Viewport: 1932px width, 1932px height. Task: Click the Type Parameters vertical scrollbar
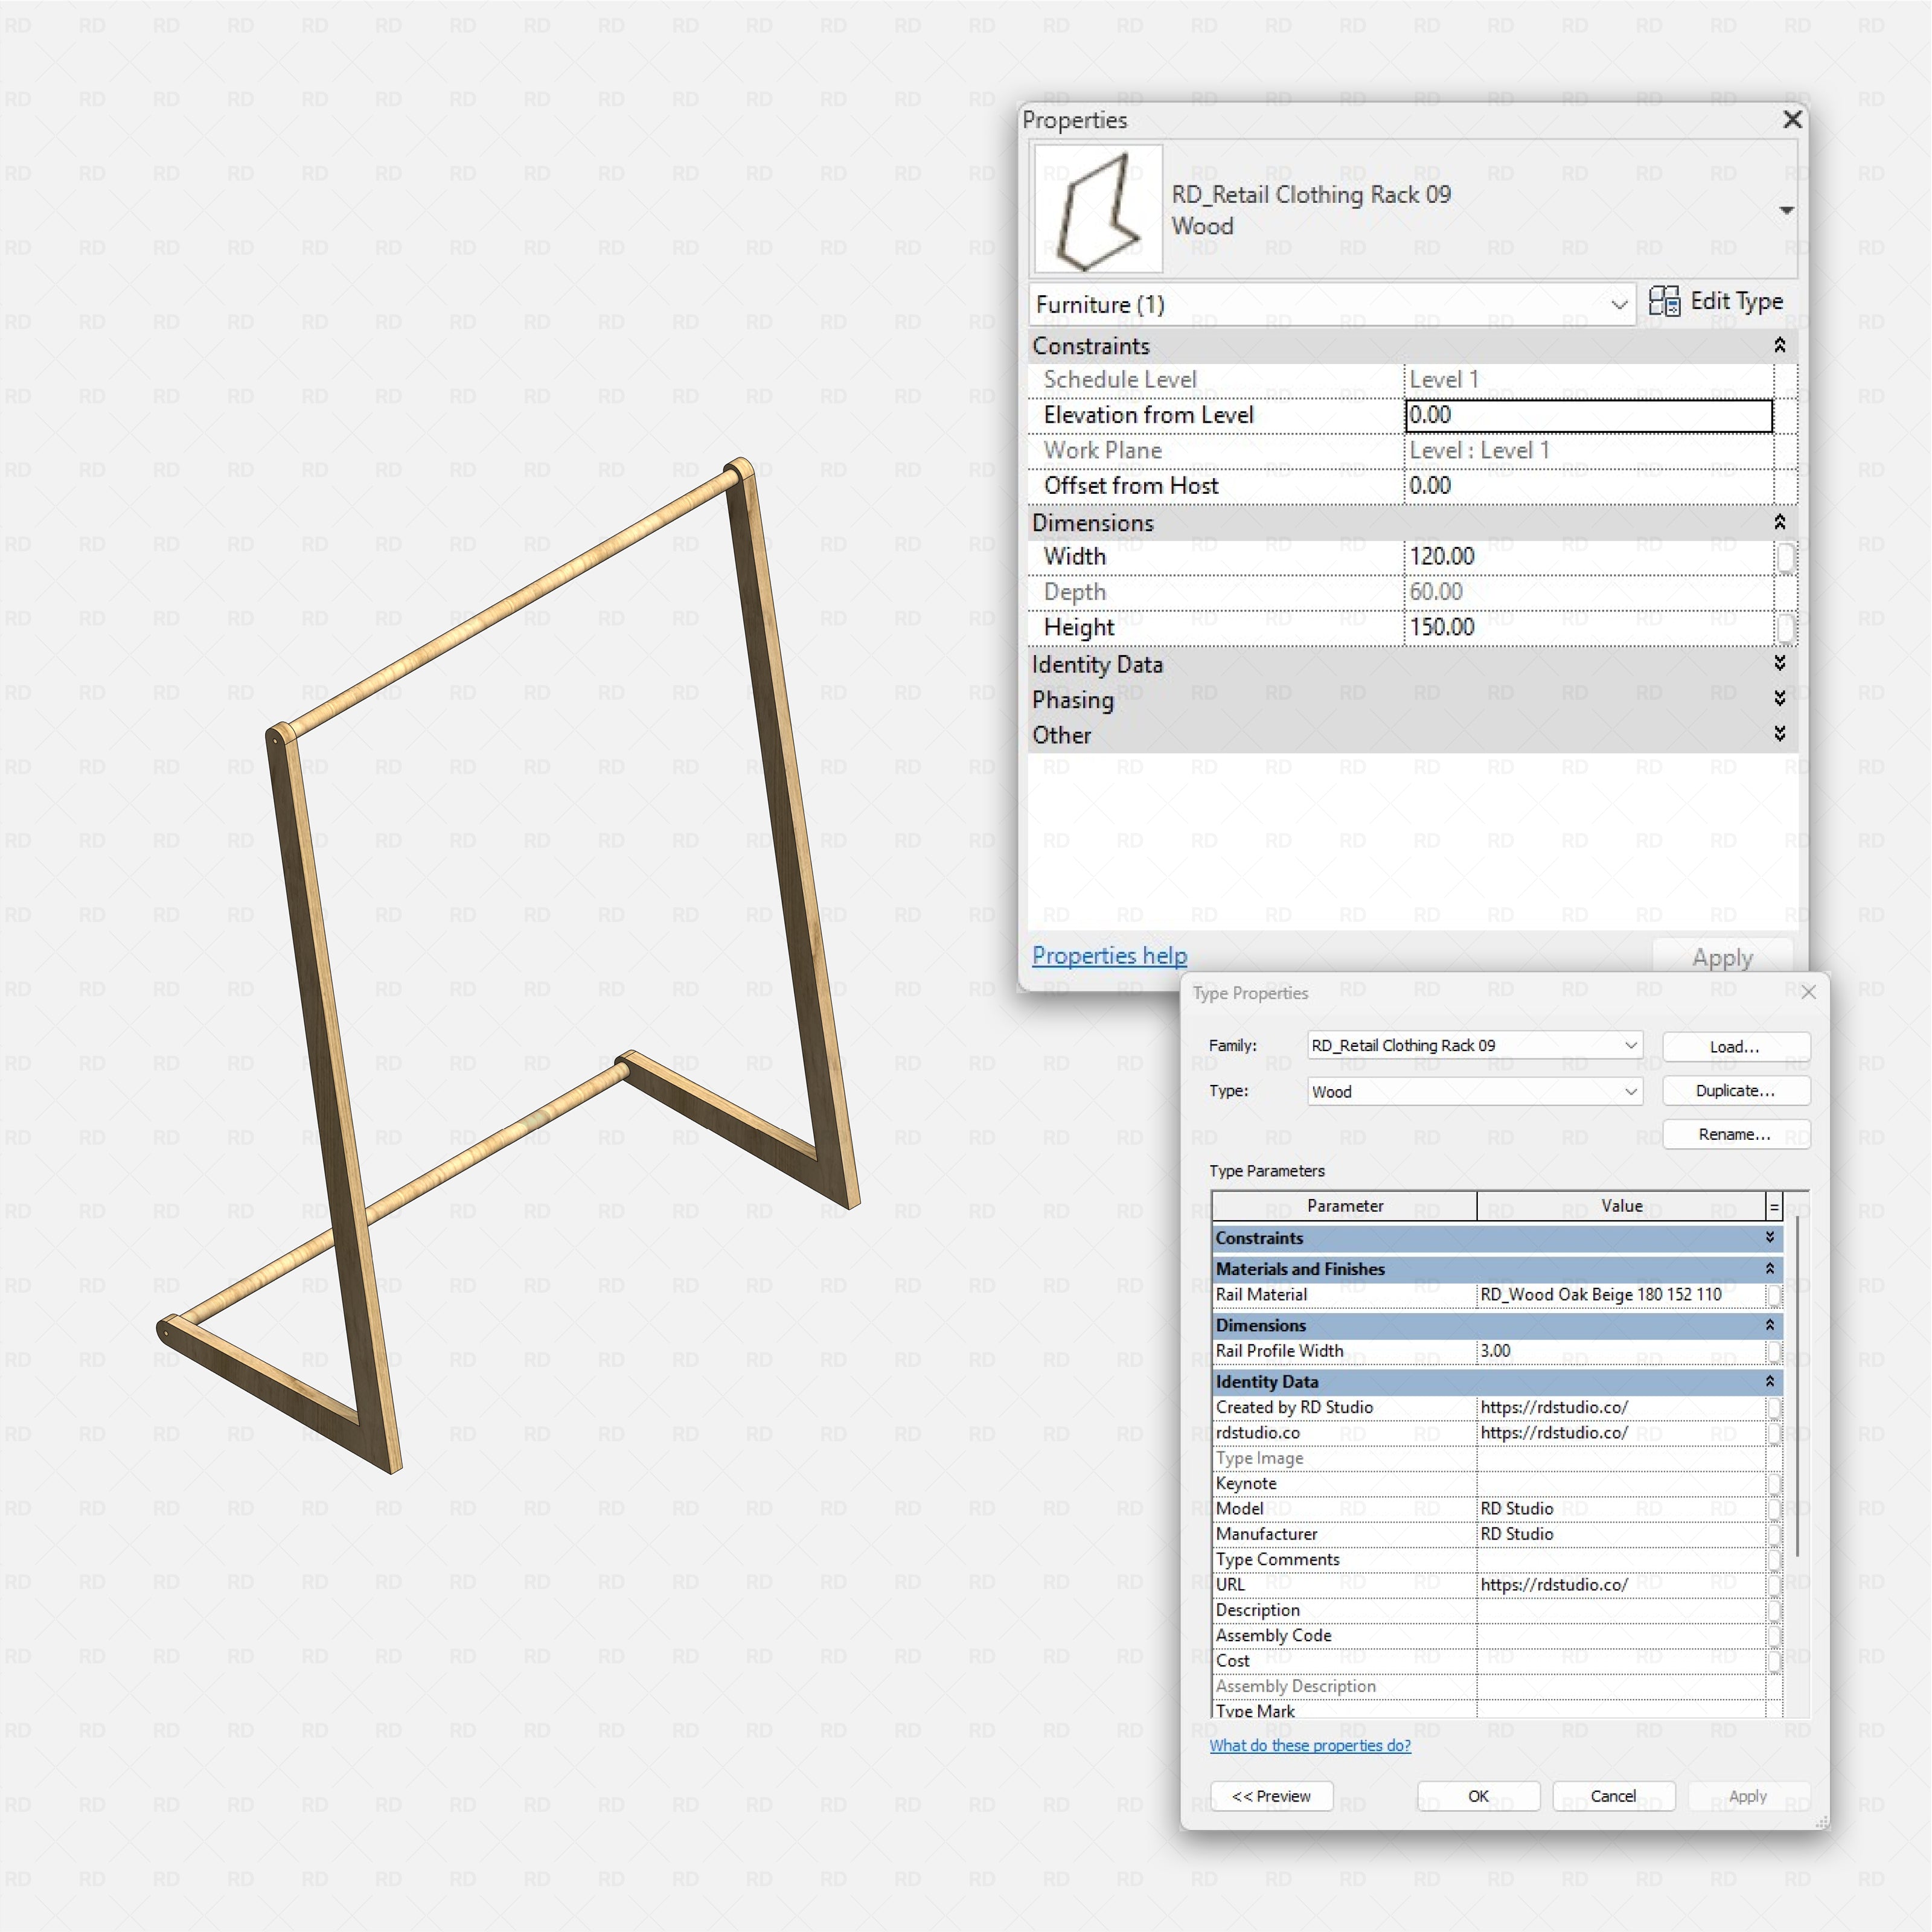1797,1386
